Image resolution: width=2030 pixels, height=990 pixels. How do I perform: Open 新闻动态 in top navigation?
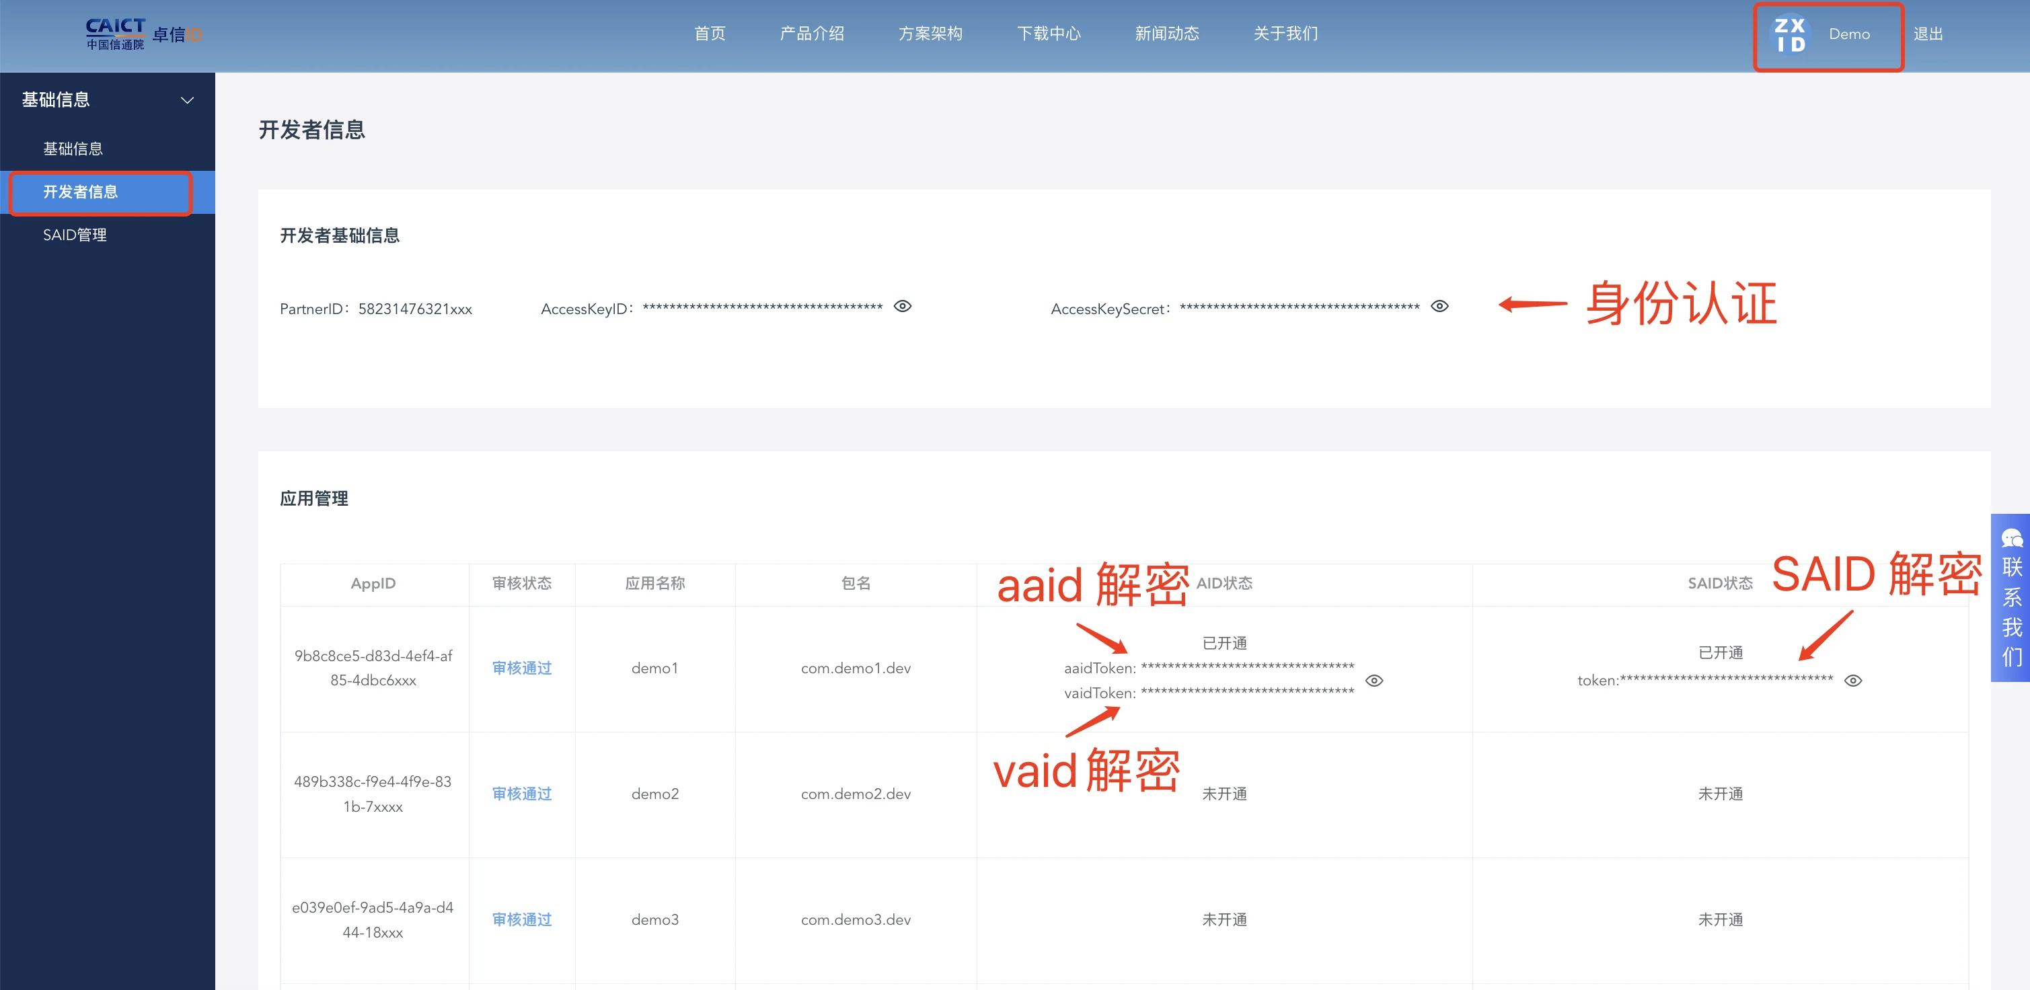1166,34
